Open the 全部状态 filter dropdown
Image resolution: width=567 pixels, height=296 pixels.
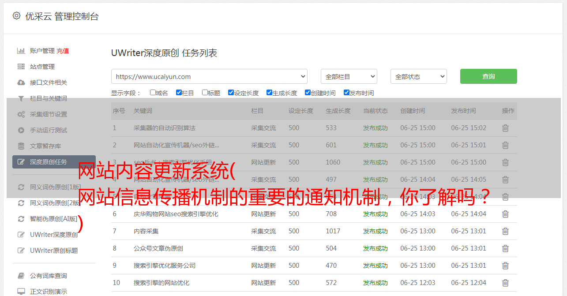(x=418, y=76)
